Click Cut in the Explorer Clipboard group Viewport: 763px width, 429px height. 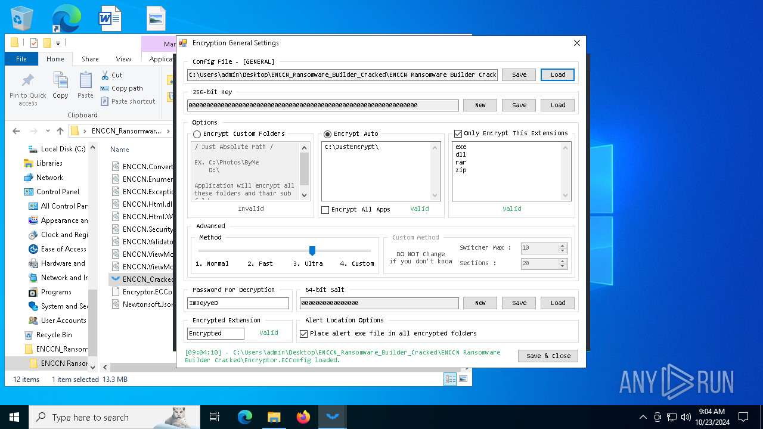111,75
